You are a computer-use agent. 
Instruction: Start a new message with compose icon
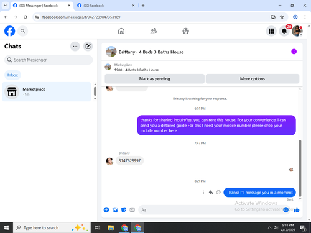tap(88, 47)
